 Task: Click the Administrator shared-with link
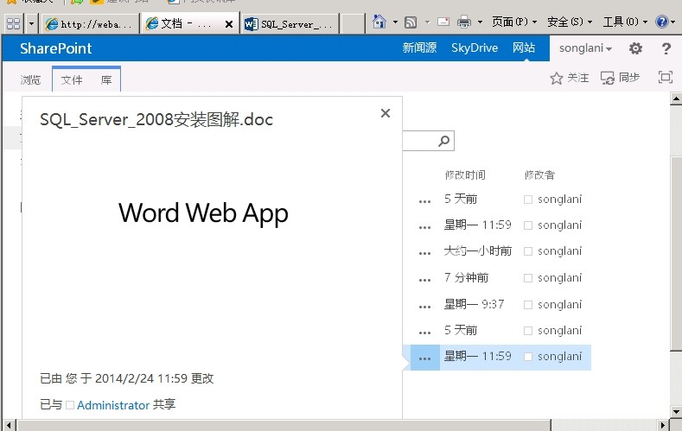[113, 405]
